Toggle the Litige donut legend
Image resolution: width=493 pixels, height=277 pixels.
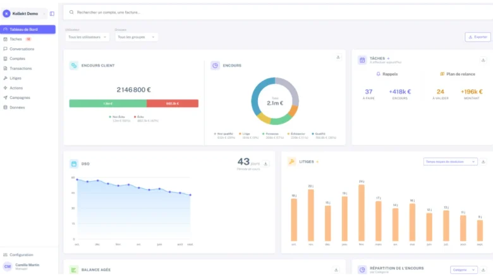coord(249,136)
